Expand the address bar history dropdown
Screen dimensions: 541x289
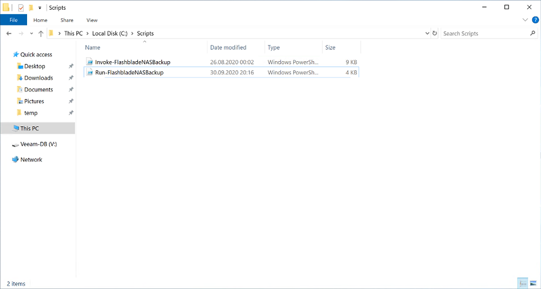pos(427,34)
